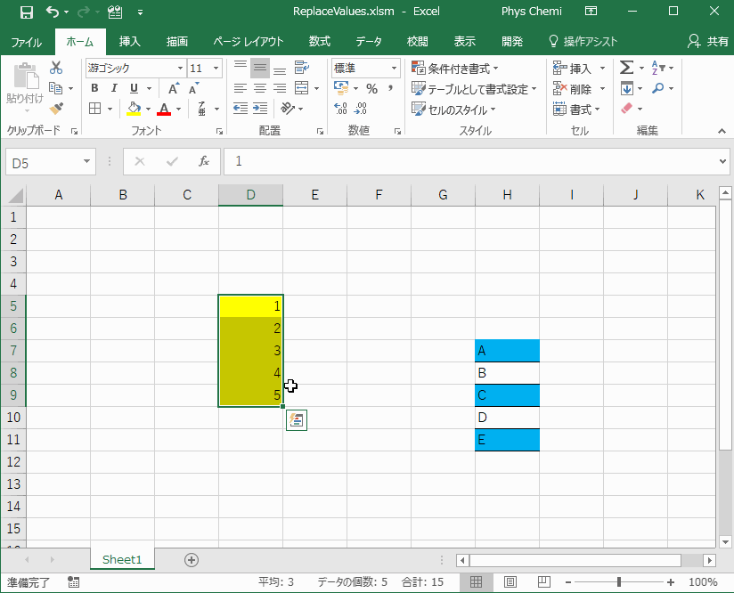Screen dimensions: 734x593
Task: Toggle Align Right for text
Action: (x=280, y=88)
